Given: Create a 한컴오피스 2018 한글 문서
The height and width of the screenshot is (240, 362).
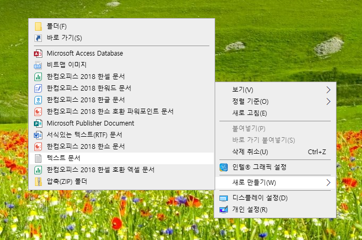Looking at the screenshot, I should 122,100.
